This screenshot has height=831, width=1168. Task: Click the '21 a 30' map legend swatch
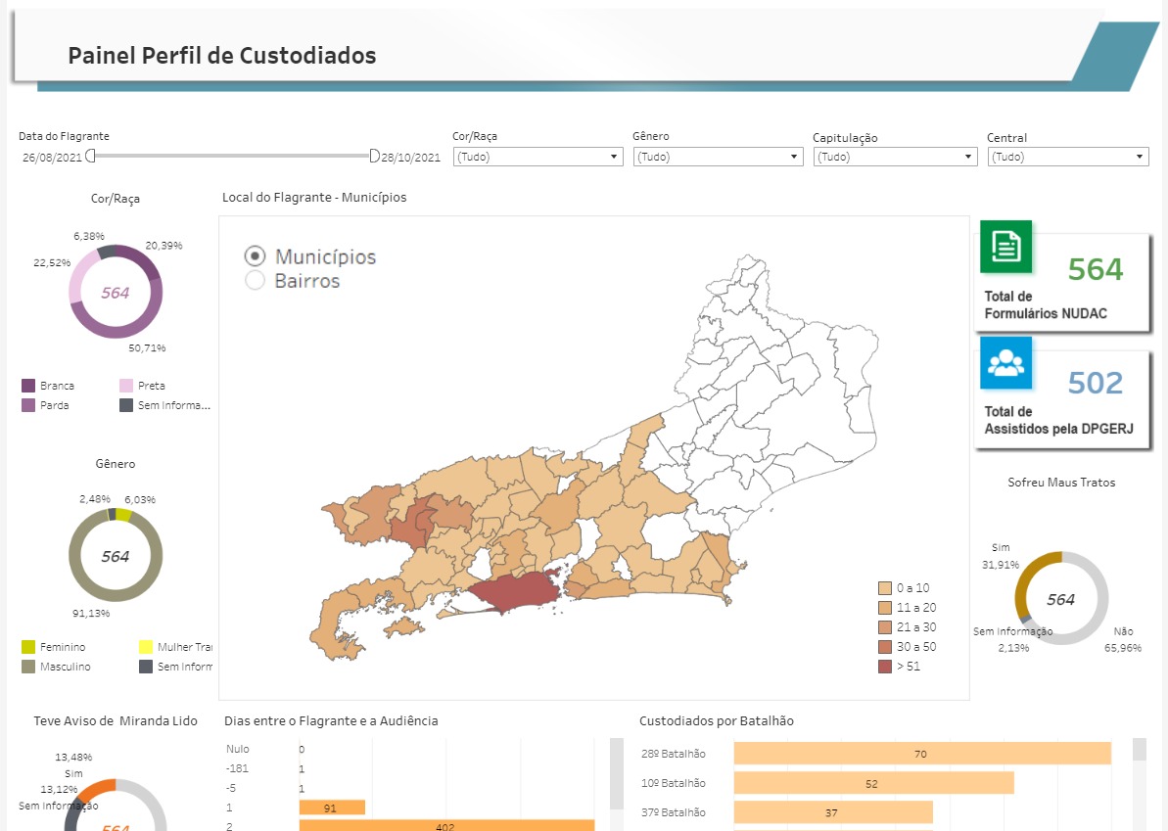pyautogui.click(x=885, y=627)
